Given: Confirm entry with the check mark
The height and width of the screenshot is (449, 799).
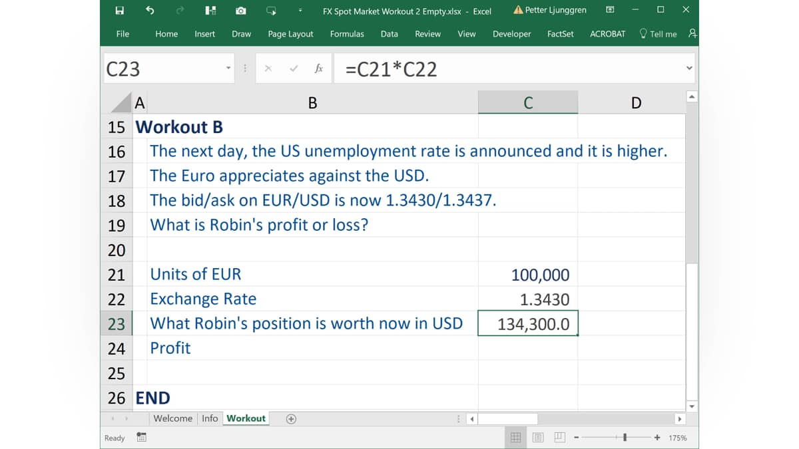Looking at the screenshot, I should coord(293,69).
